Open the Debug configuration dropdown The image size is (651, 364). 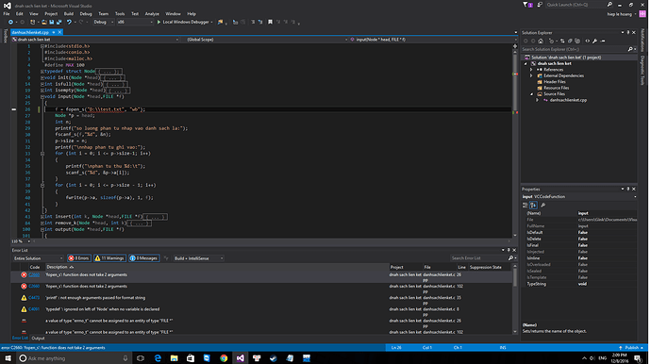point(103,22)
